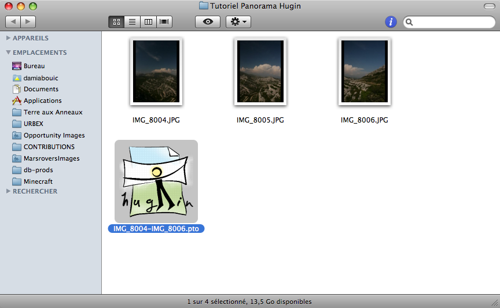Open Bureau in the sidebar

tap(34, 66)
